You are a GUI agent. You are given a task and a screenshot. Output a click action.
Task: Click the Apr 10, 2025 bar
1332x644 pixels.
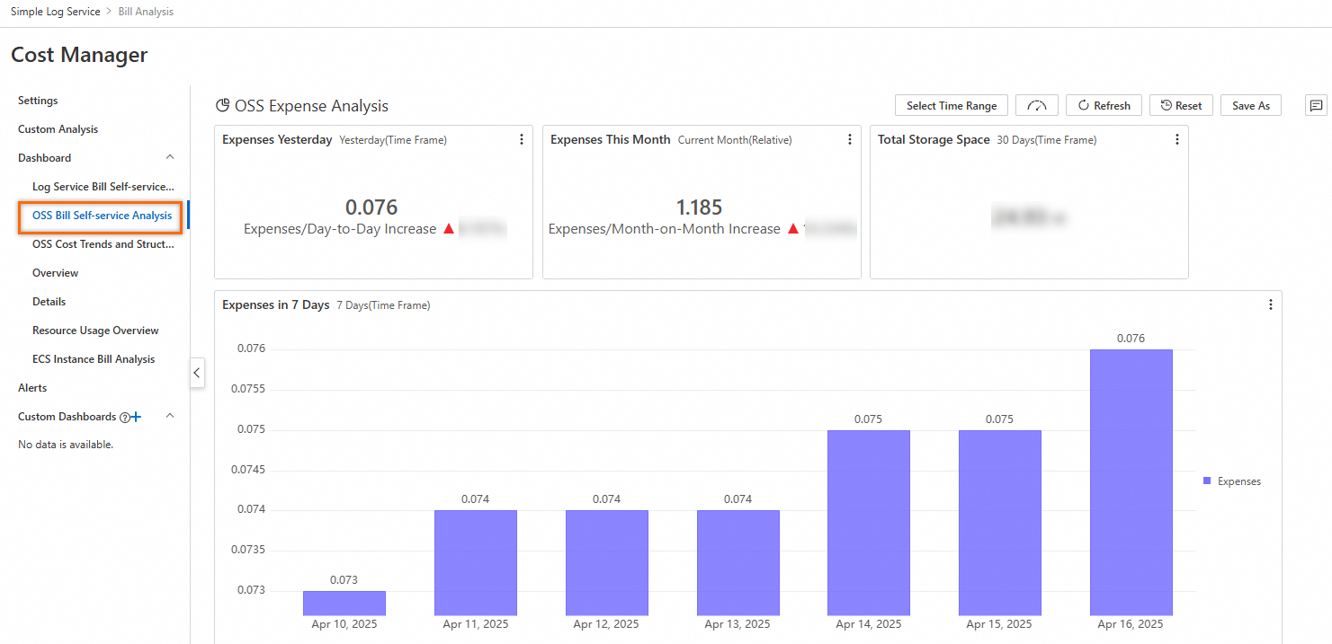344,603
